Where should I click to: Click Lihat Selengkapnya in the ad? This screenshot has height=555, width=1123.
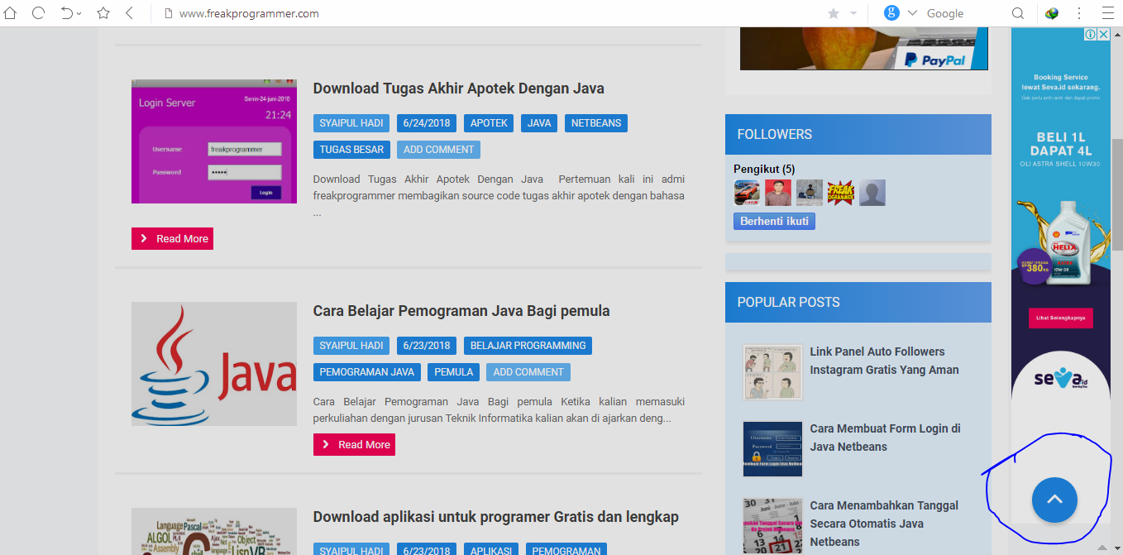(x=1061, y=318)
